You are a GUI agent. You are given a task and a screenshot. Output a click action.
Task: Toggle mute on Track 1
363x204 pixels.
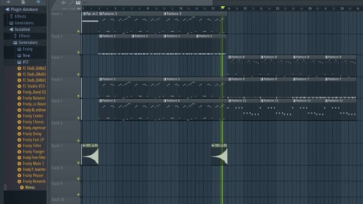(x=78, y=31)
